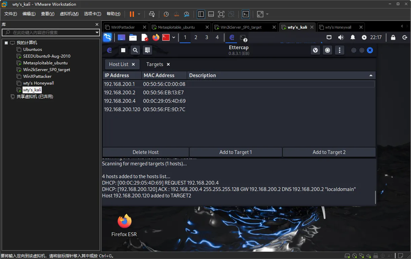The height and width of the screenshot is (259, 411).
Task: Stop sniffing with Ettercap's square stop button
Action: coord(123,50)
